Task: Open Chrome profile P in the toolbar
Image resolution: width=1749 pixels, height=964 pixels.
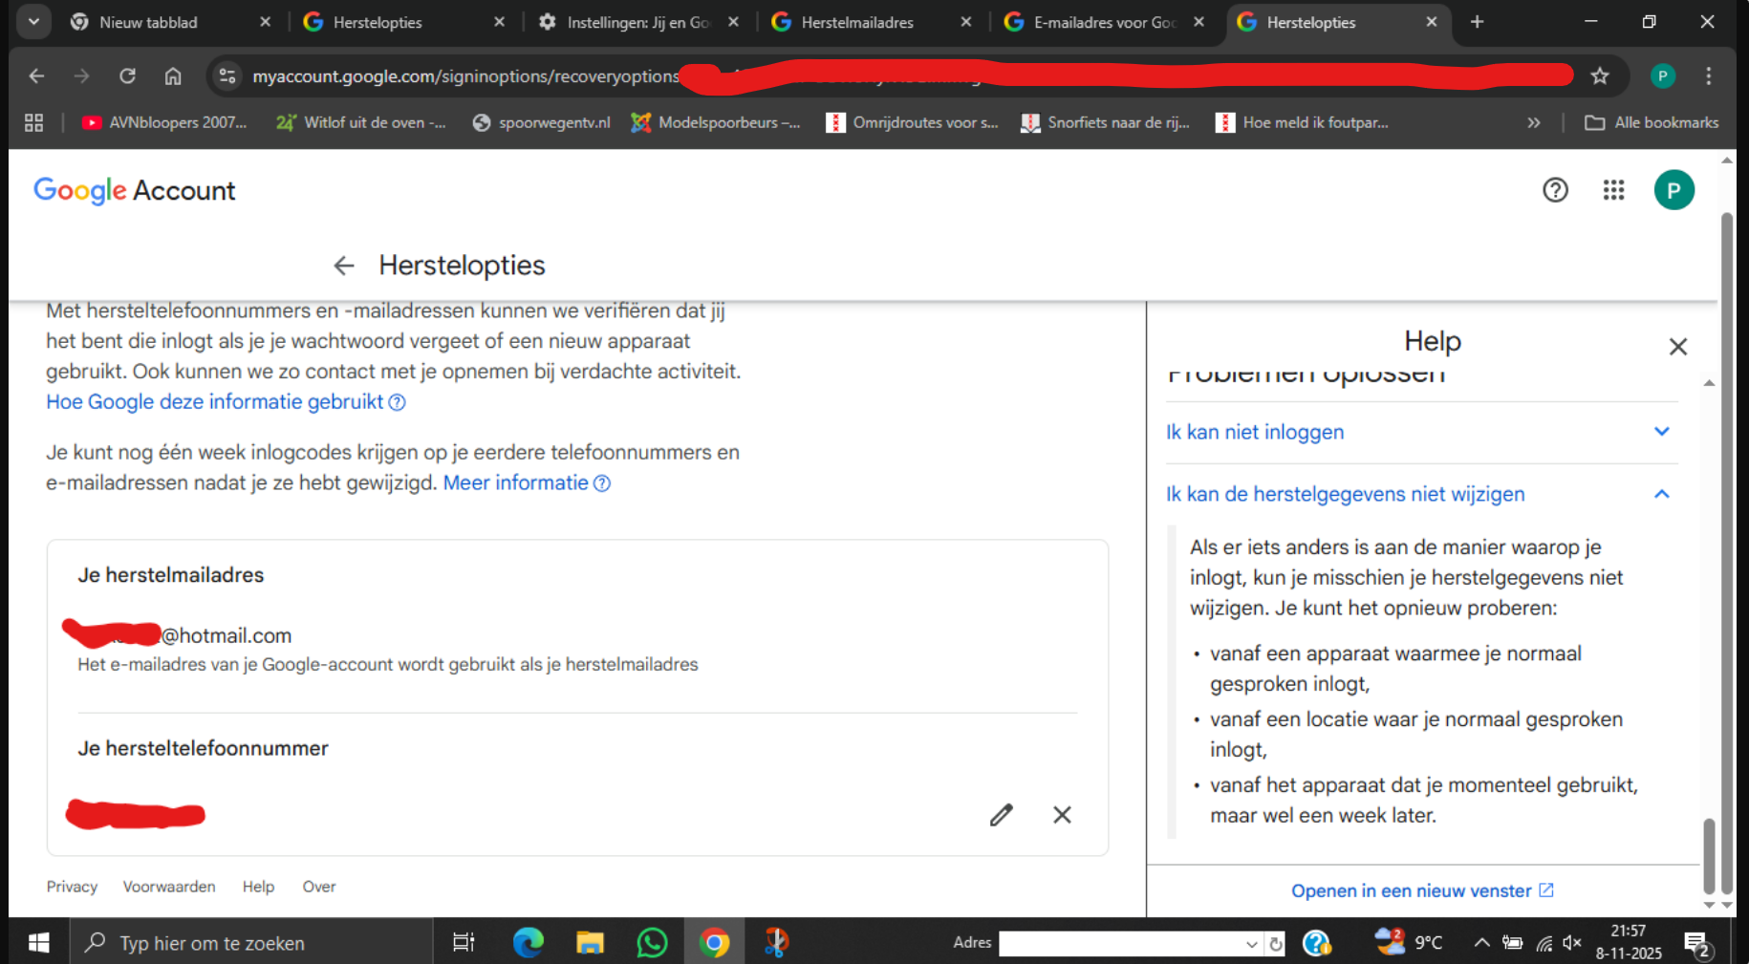Action: 1663,75
